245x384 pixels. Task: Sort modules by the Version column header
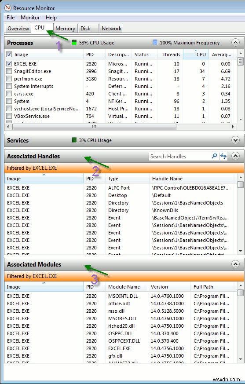click(169, 287)
